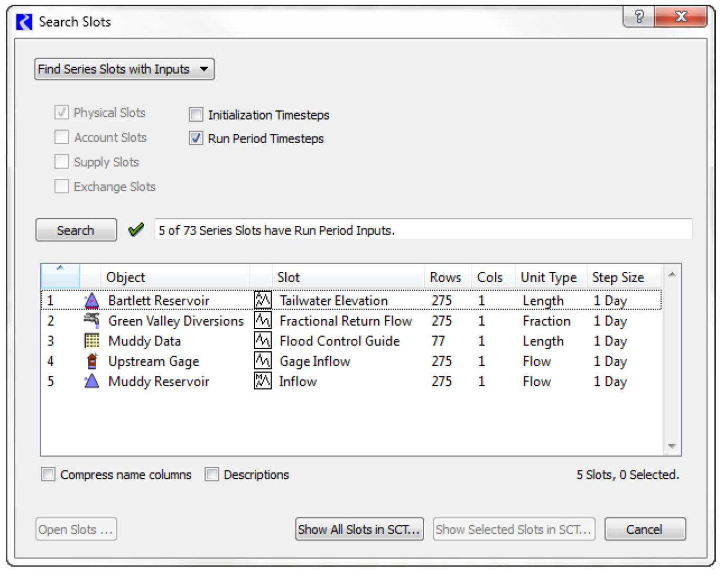This screenshot has width=721, height=575.
Task: Click the Bartlett Reservoir object icon
Action: [91, 301]
